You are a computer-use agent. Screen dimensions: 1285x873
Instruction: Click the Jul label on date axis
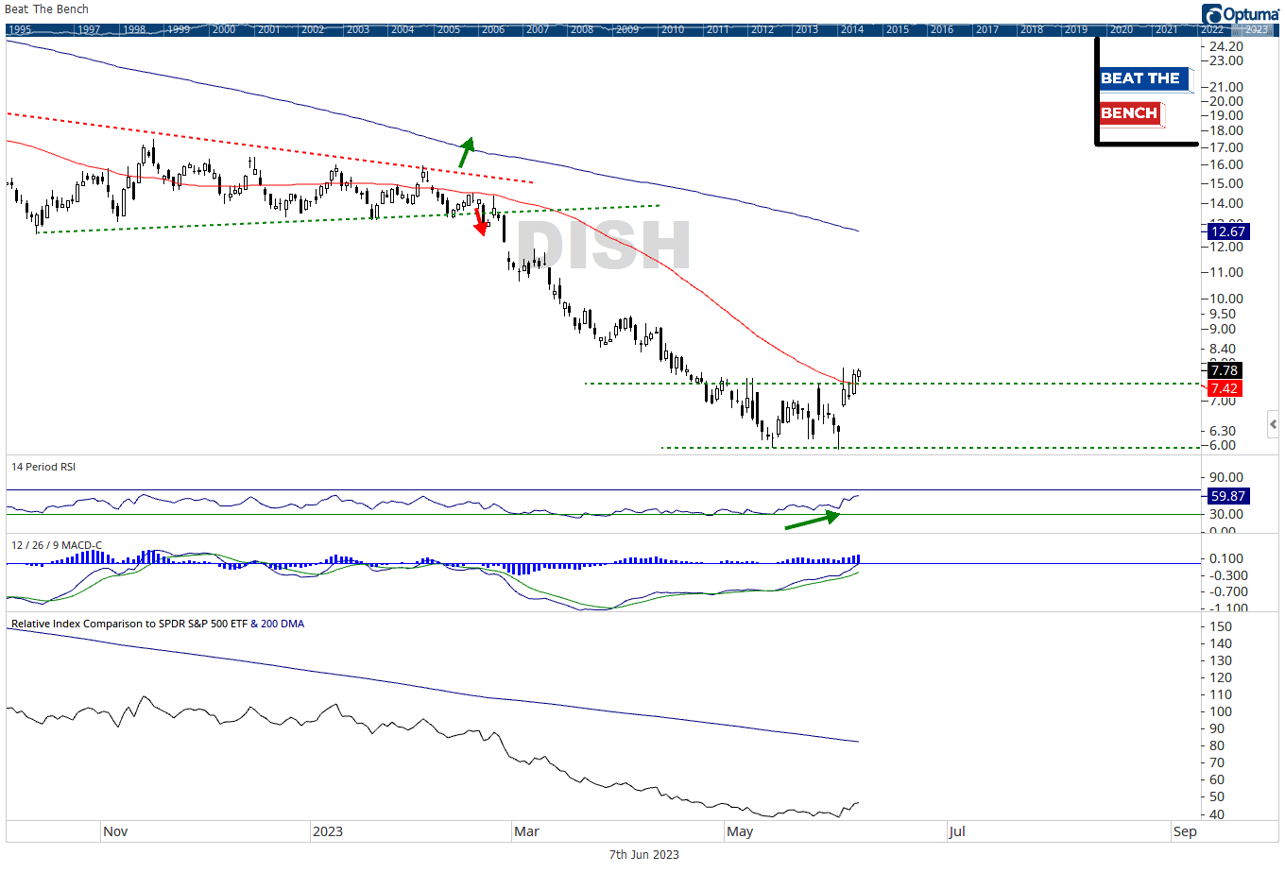point(957,831)
